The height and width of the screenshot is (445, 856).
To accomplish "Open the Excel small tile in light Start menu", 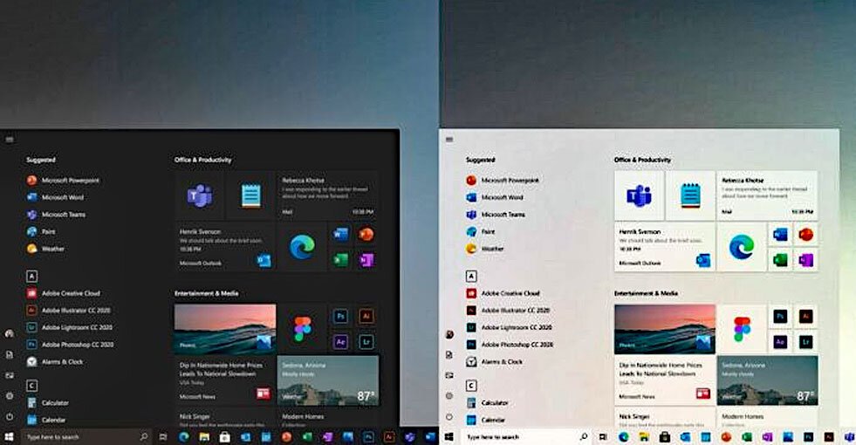I will 780,260.
